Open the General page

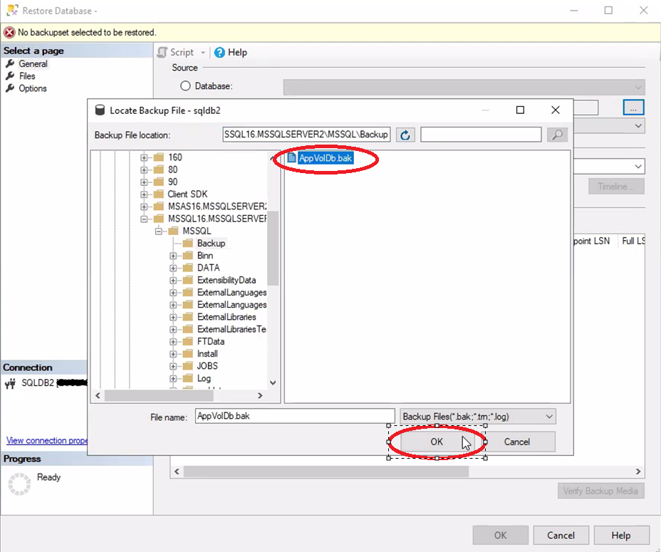pyautogui.click(x=33, y=63)
